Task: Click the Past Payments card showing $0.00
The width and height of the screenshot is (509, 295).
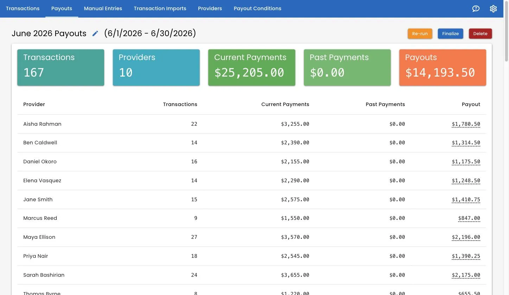Action: [347, 67]
